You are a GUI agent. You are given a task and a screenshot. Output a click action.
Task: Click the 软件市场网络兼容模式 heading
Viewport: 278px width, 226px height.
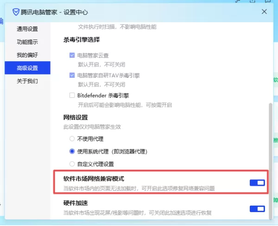click(94, 179)
